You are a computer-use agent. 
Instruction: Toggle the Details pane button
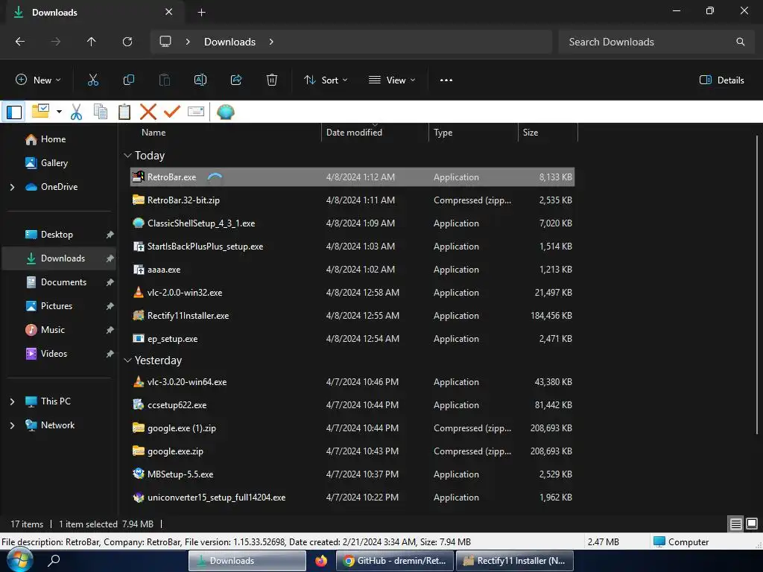point(721,80)
